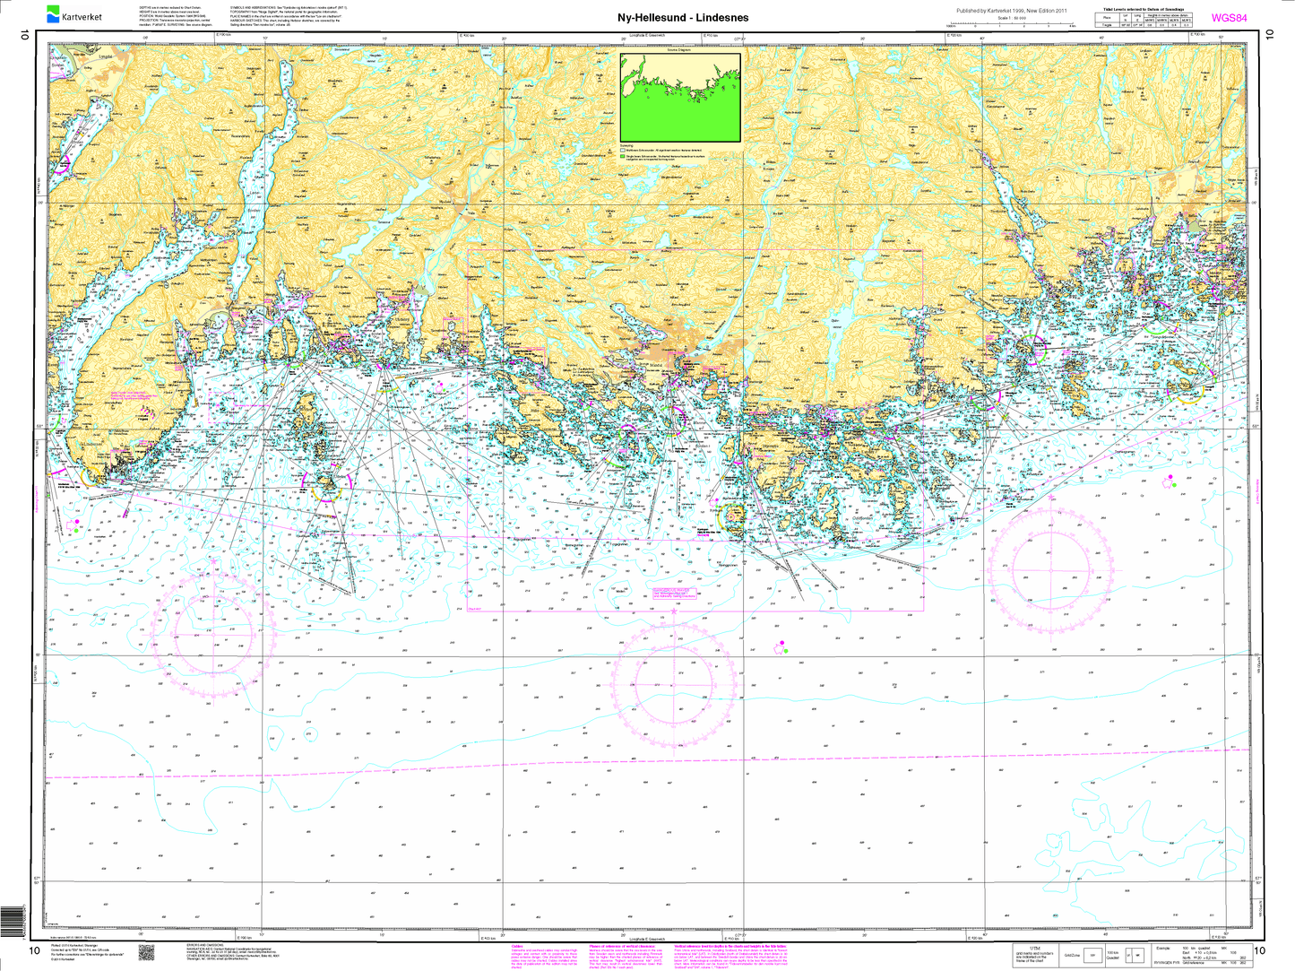Click the Source Diagram inset map
Viewport: 1295px width, 971px height.
[679, 99]
